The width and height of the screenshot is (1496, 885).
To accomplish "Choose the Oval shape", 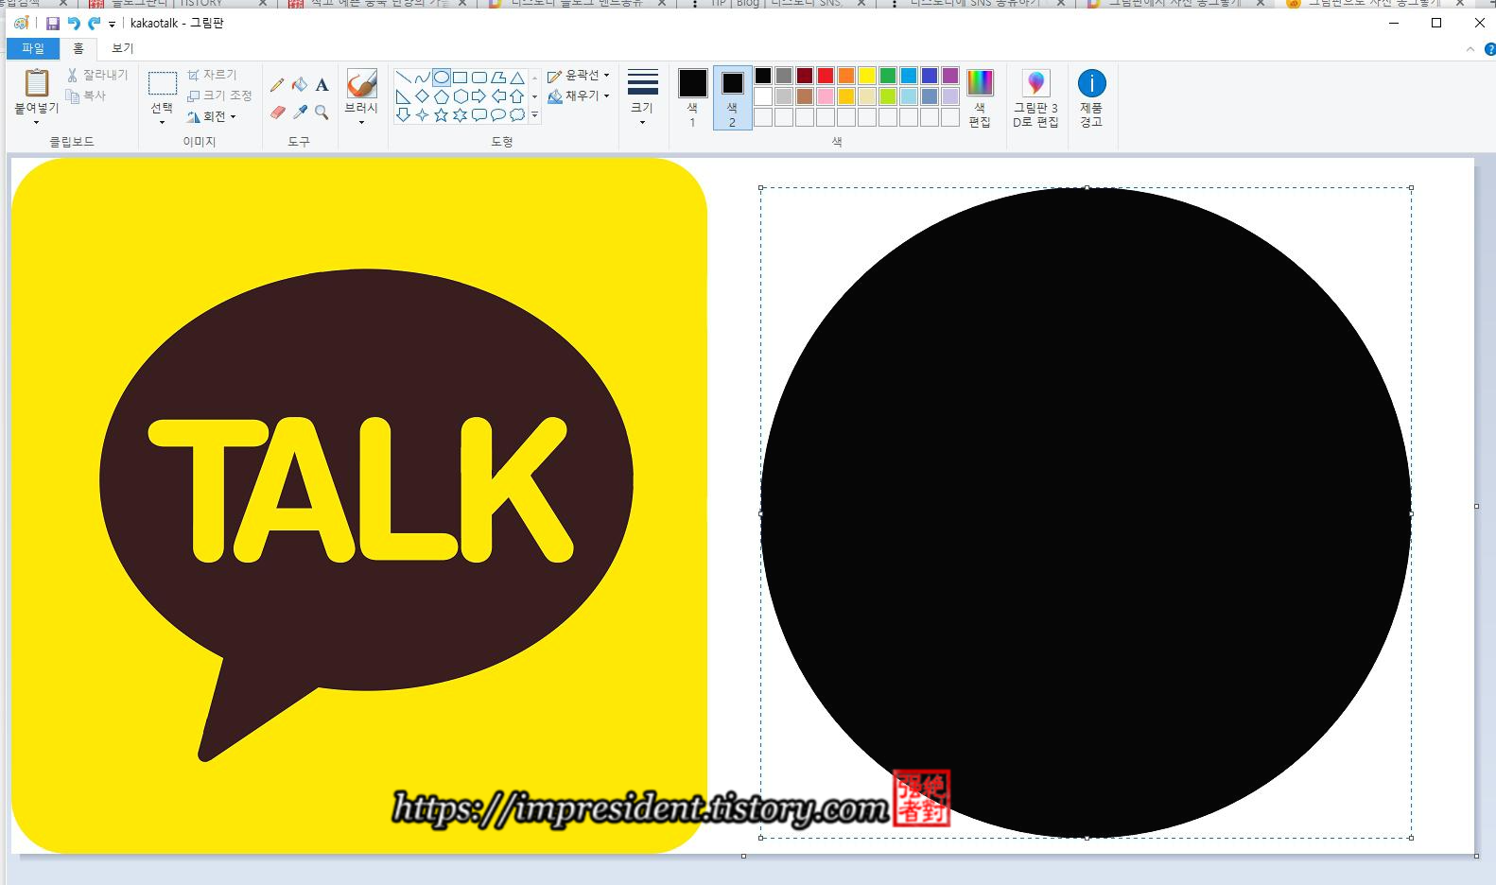I will (x=442, y=78).
